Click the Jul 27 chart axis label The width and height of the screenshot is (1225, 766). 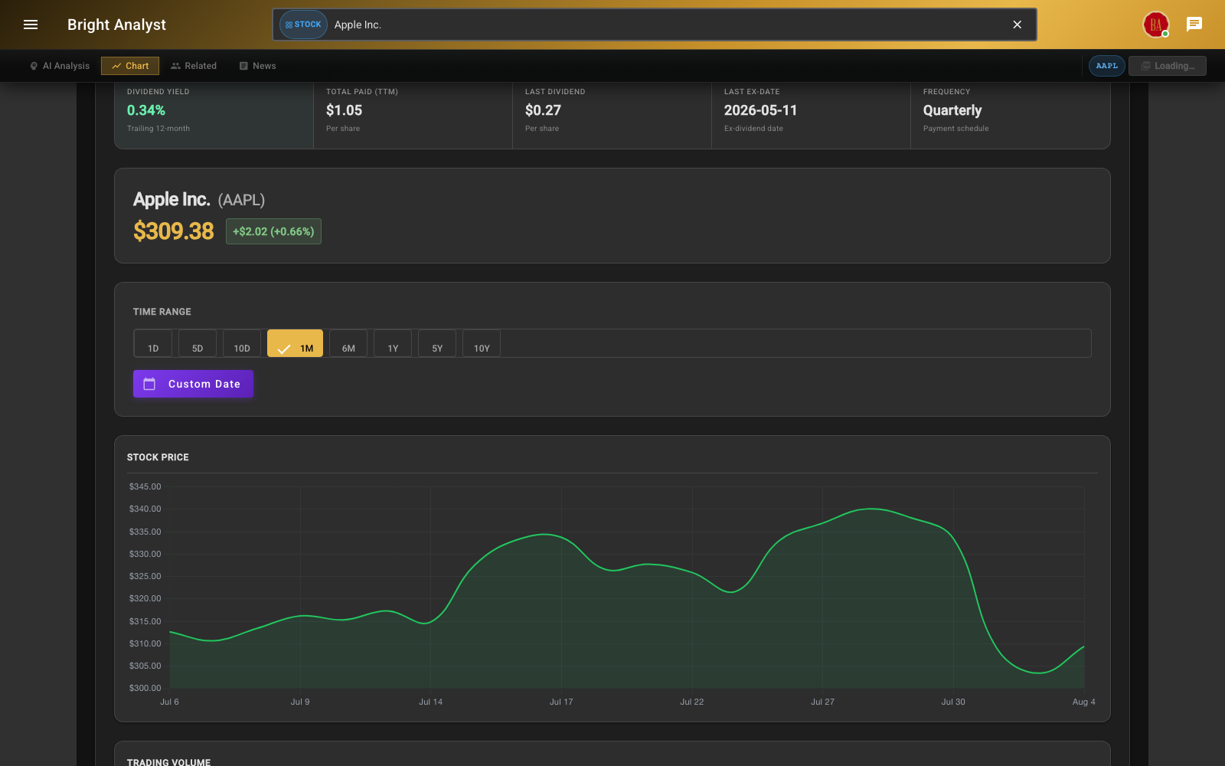pyautogui.click(x=823, y=702)
